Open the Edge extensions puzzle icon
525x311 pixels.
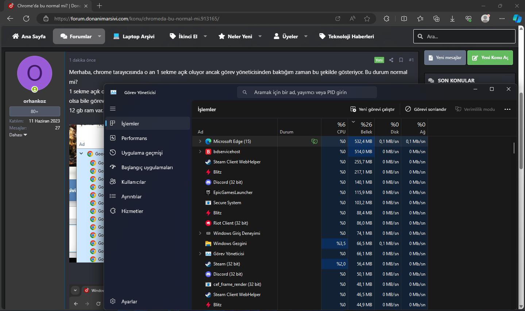click(387, 19)
